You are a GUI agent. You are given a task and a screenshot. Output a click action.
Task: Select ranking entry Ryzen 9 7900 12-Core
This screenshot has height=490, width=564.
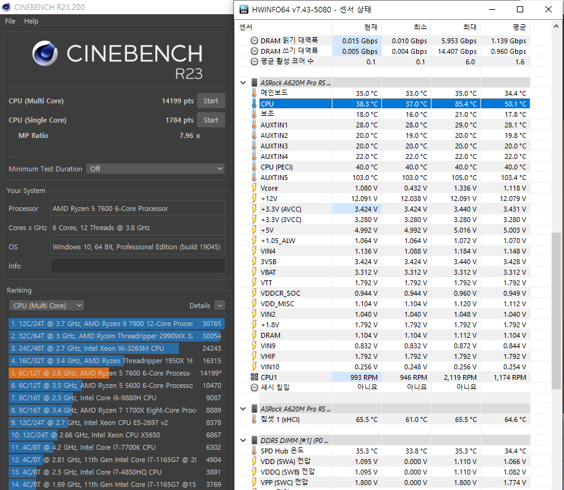(116, 324)
